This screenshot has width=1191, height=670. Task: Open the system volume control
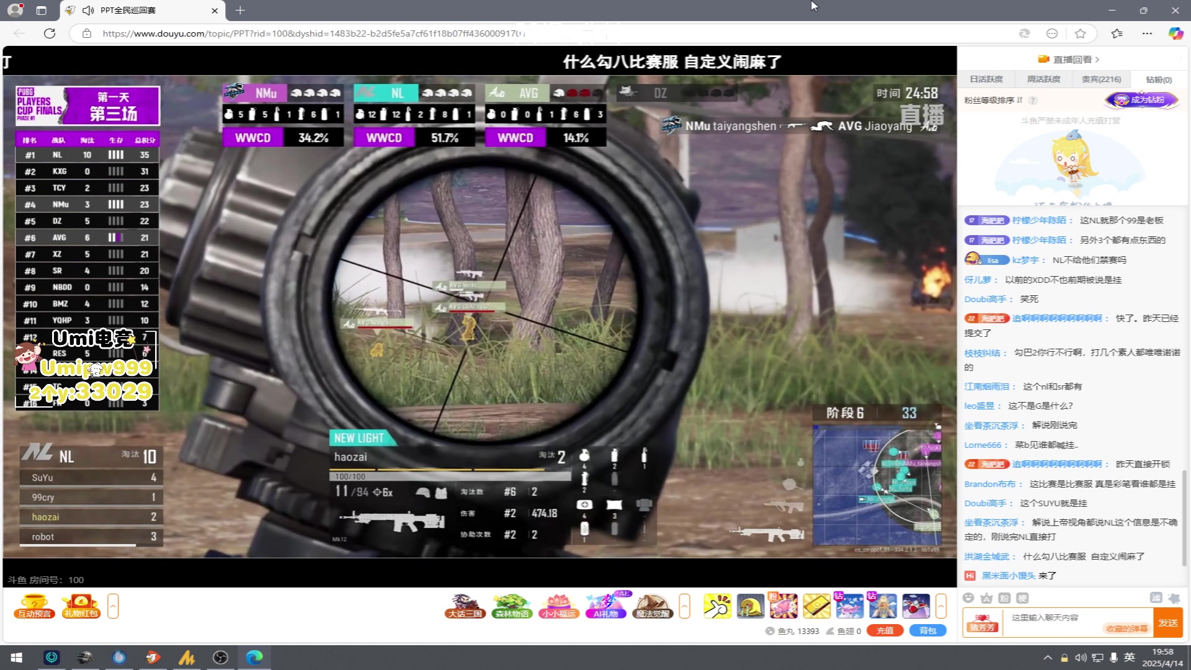[x=1081, y=658]
